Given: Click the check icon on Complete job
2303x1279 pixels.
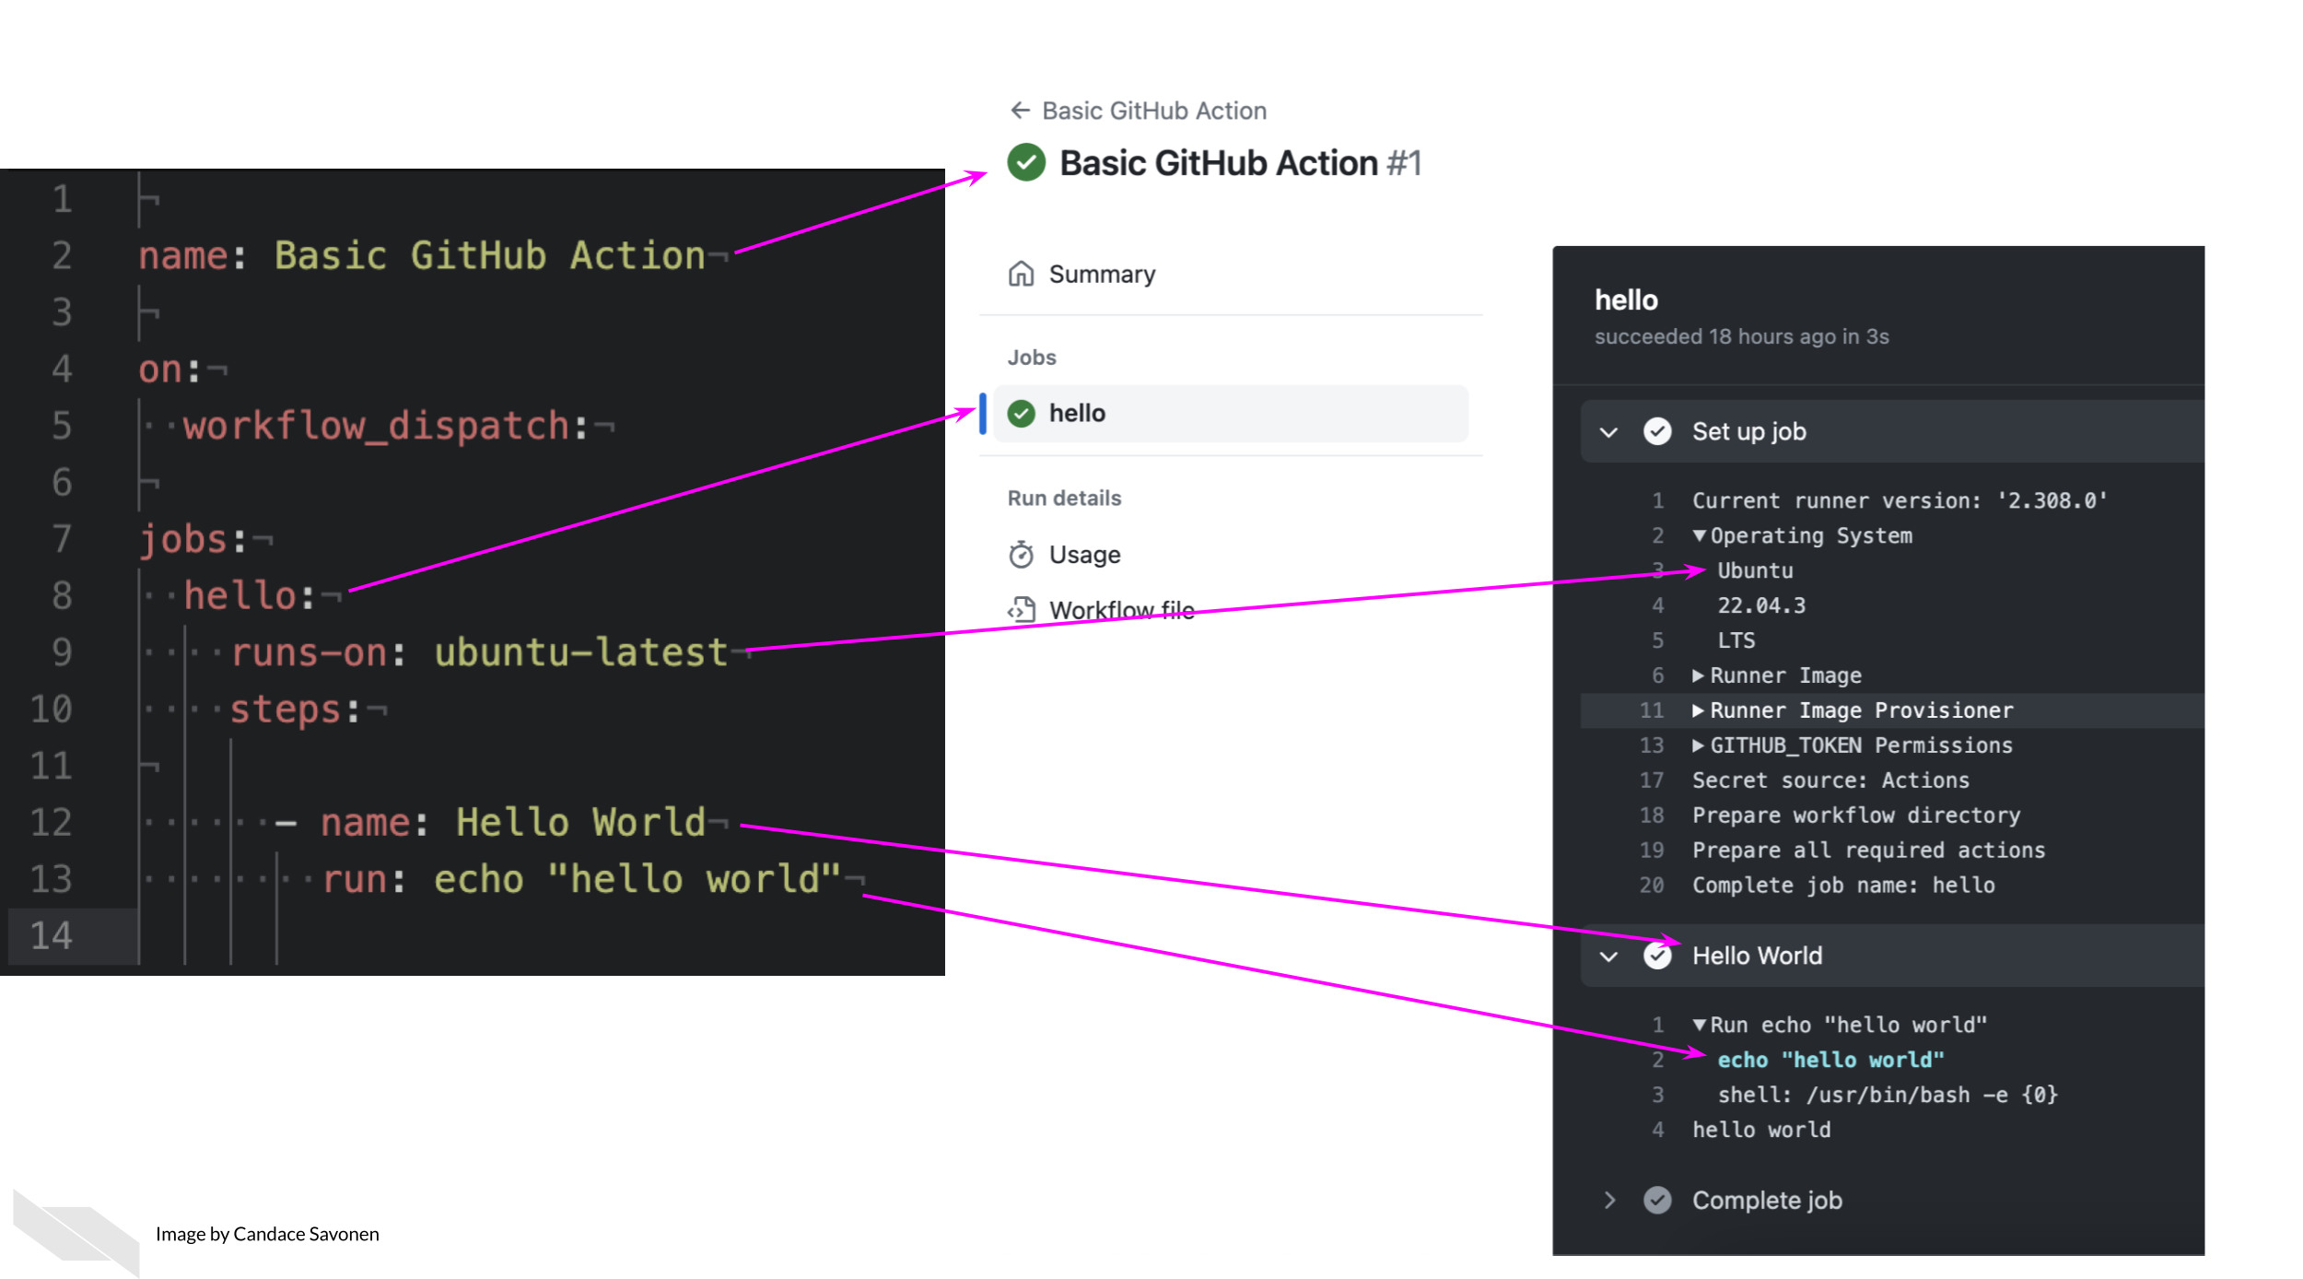Looking at the screenshot, I should [1657, 1201].
